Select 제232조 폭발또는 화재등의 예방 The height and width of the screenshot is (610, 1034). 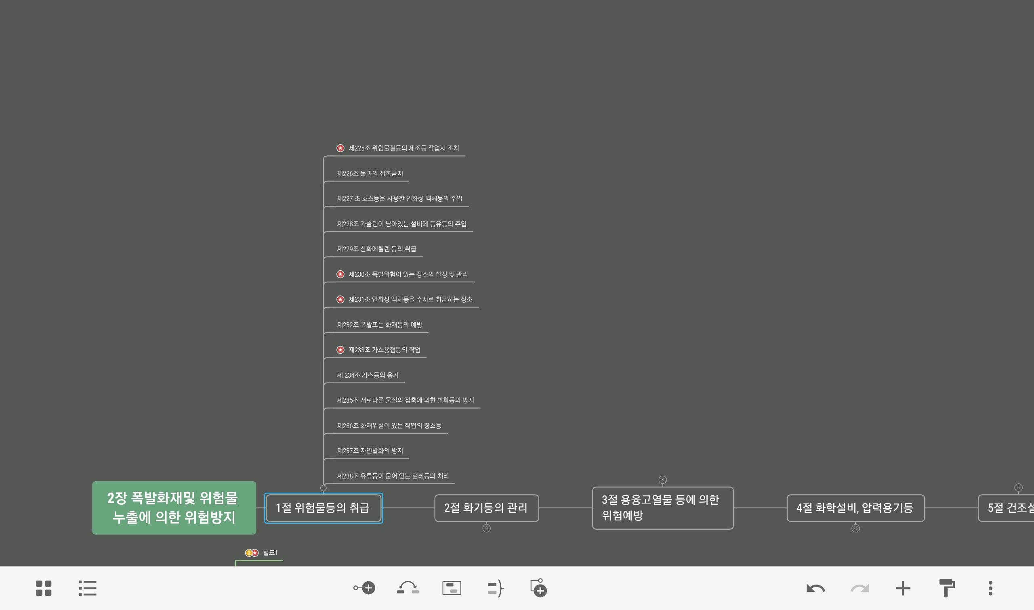379,325
